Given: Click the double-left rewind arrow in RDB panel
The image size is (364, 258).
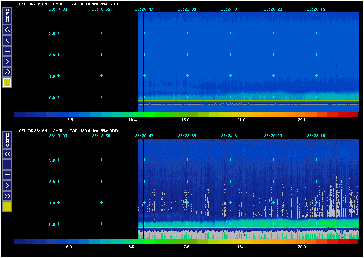Looking at the screenshot, I should [x=7, y=154].
